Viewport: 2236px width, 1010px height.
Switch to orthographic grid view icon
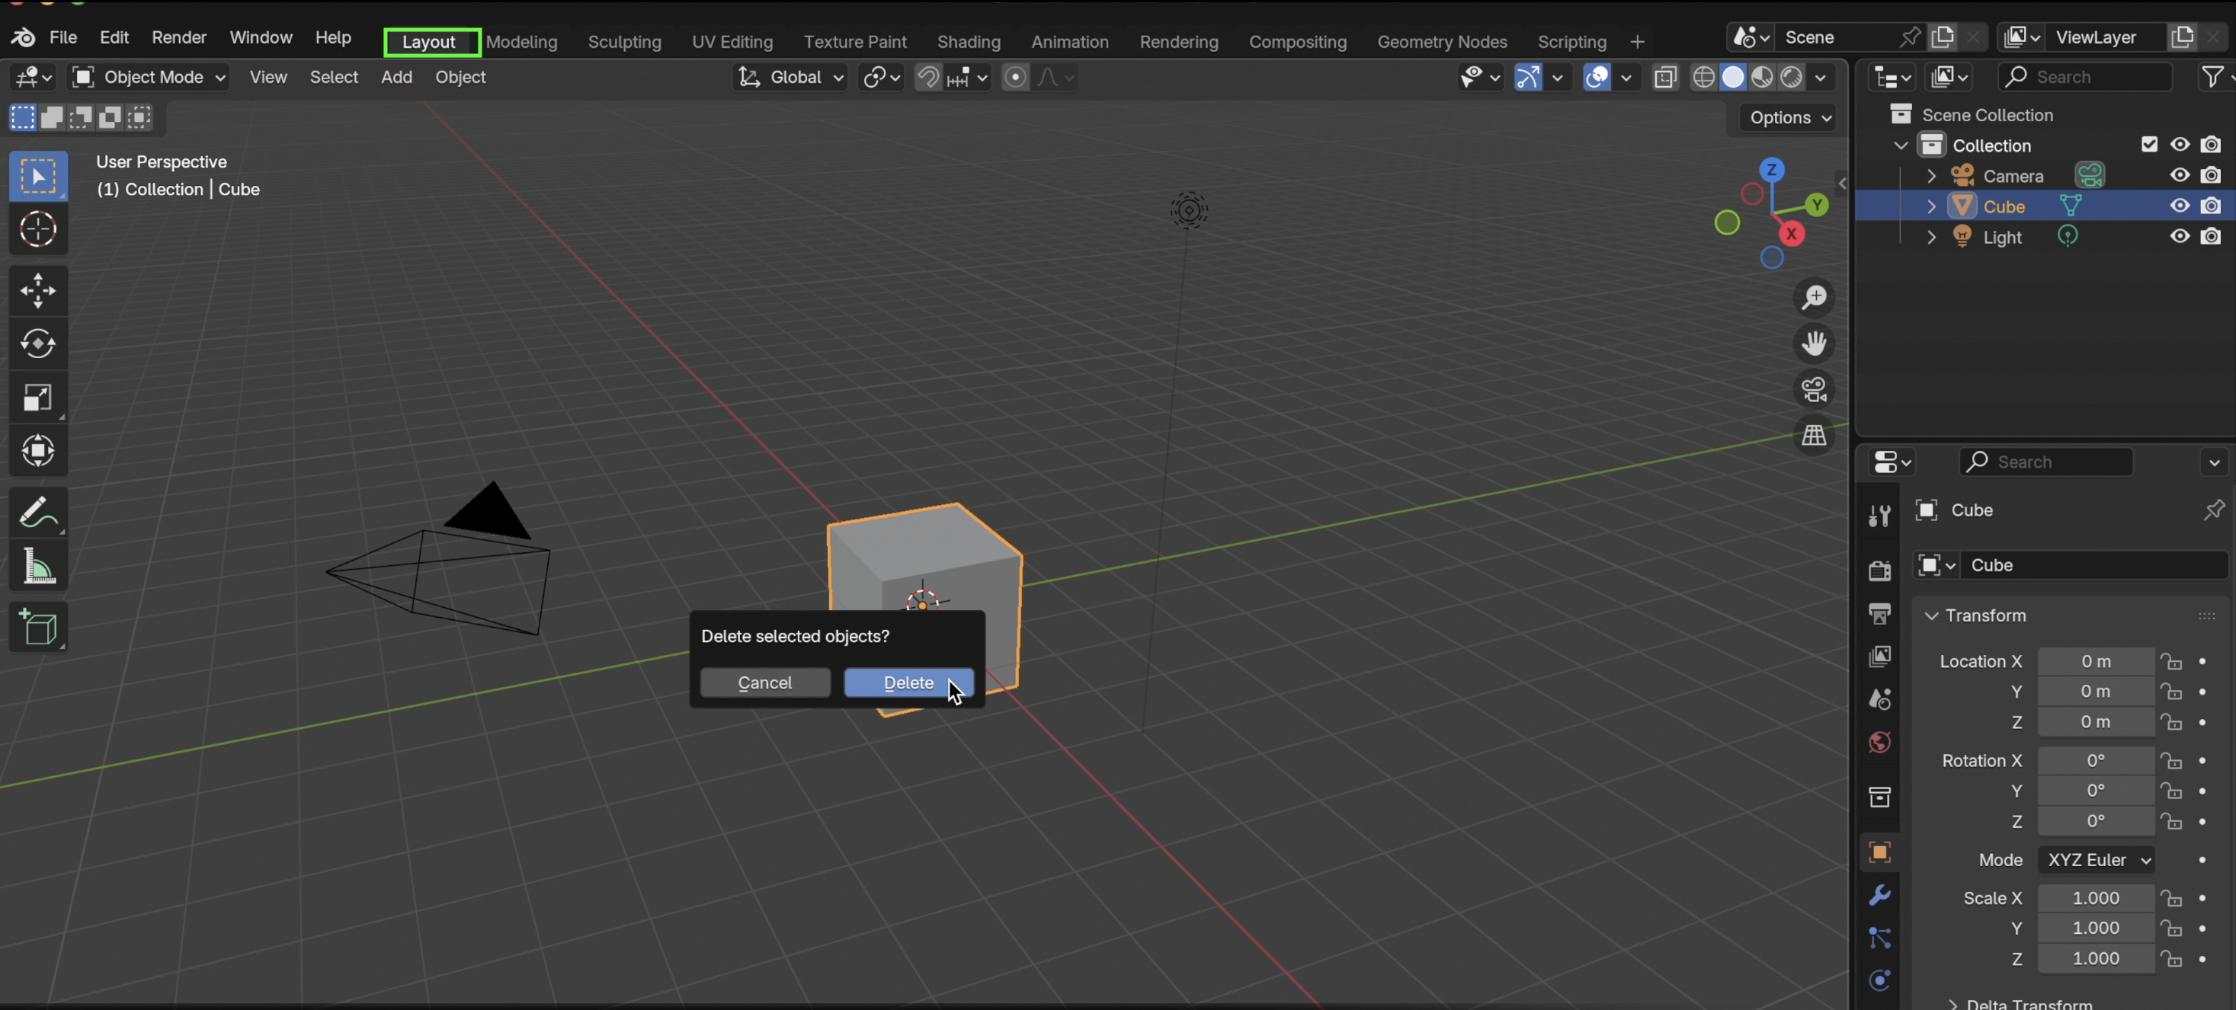coord(1814,435)
